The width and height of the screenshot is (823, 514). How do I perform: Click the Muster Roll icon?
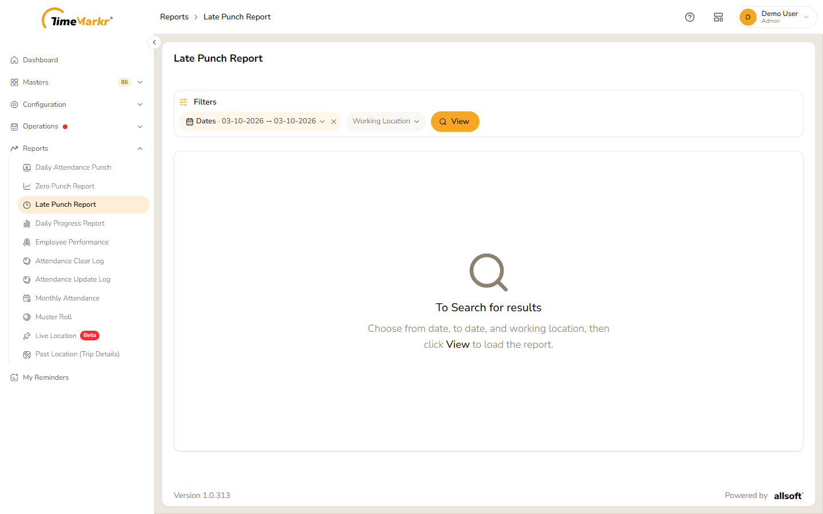pos(27,317)
